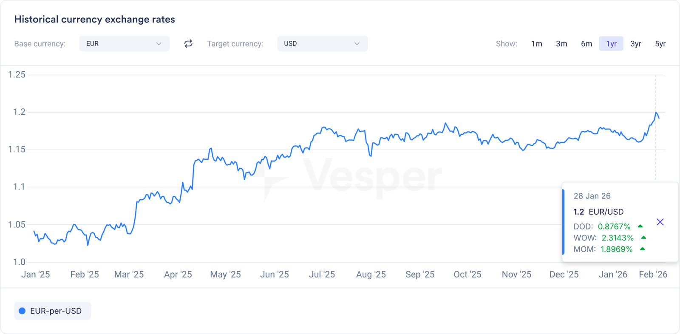680x334 pixels.
Task: Click the blue EUR-per-USD legend dot
Action: click(x=22, y=311)
